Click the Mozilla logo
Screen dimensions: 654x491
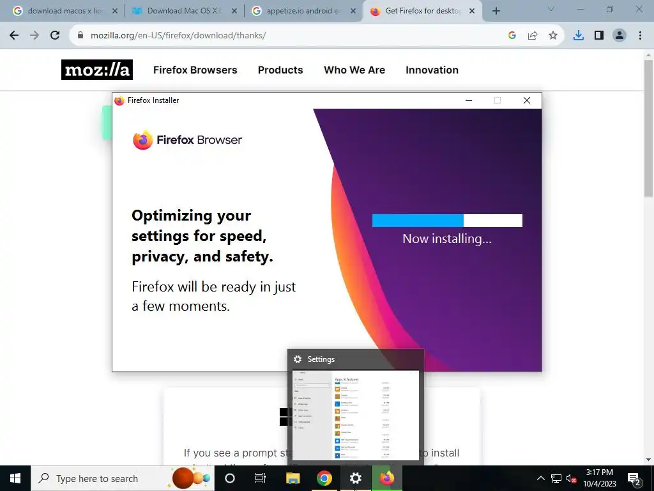[97, 70]
